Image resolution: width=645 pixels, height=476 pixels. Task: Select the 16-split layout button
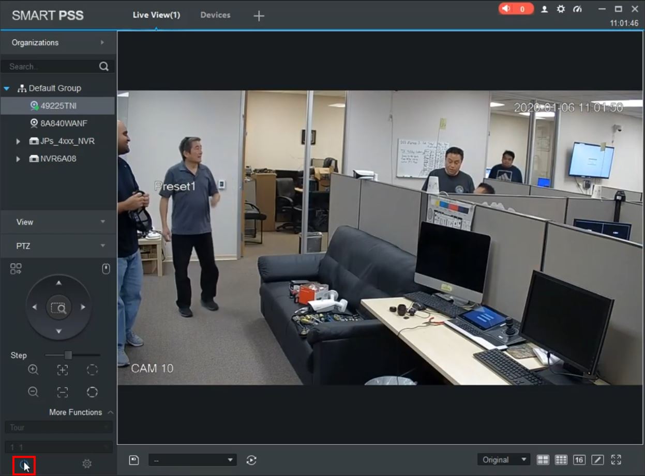tap(579, 459)
